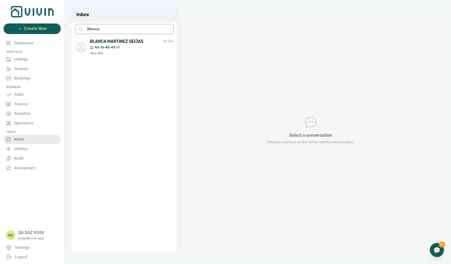Click the QV user avatar
This screenshot has height=264, width=451.
tap(11, 235)
